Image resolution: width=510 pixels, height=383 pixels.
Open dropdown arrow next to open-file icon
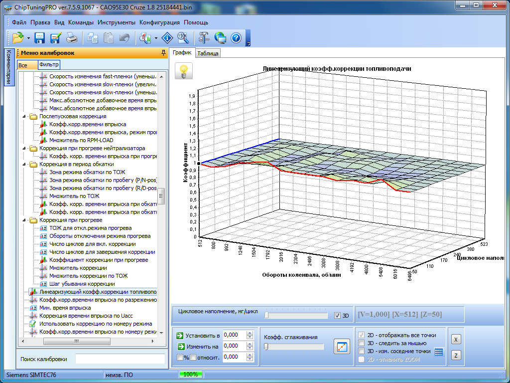(28, 38)
